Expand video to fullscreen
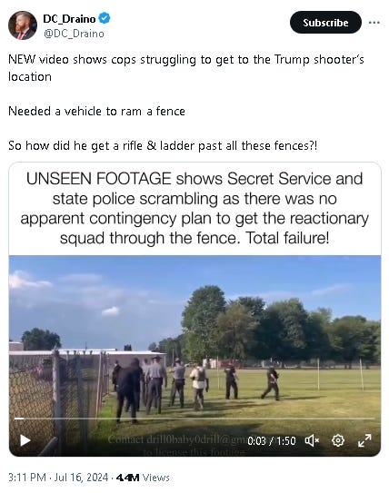 tap(364, 440)
